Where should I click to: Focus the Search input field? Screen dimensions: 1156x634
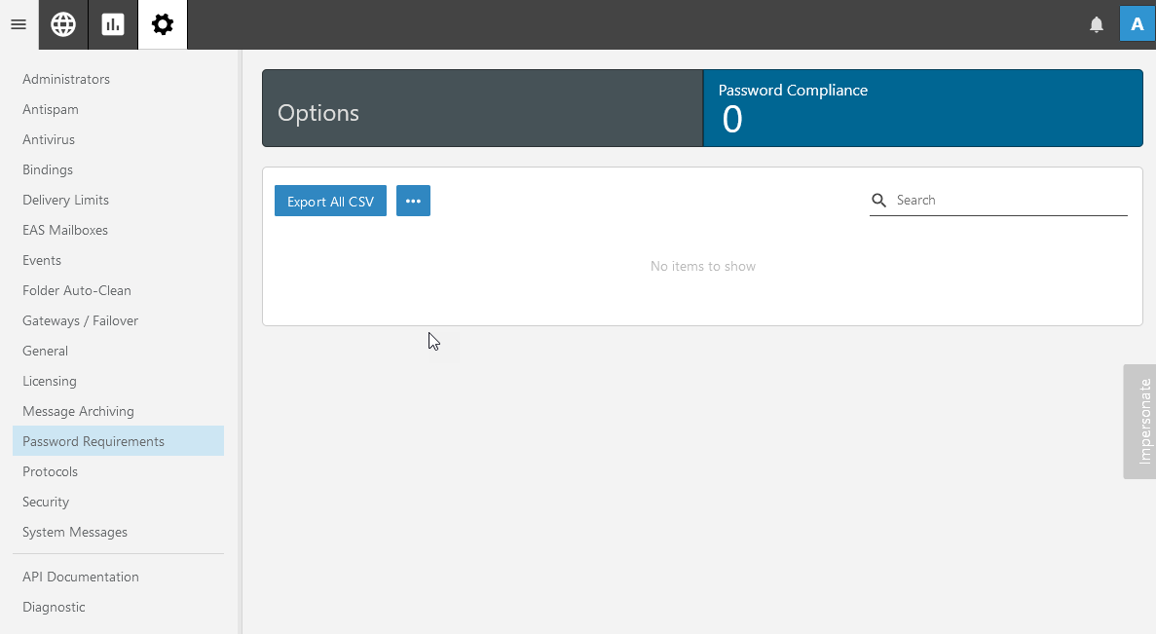tap(1010, 201)
